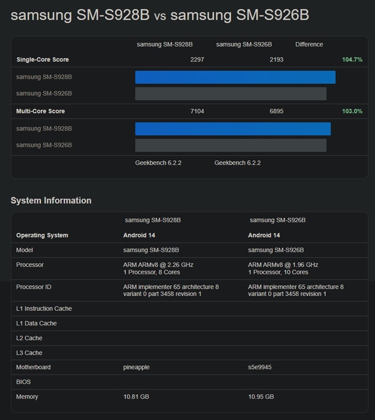Click the blue single-core bar for SM-S928B
Viewport: 375px width, 420px height.
[235, 77]
